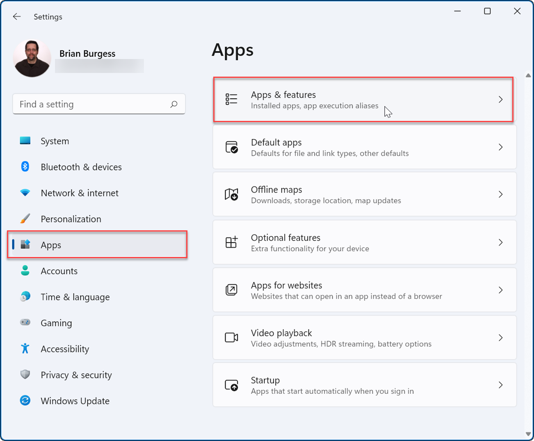The image size is (534, 441).
Task: Select System in the sidebar
Action: click(55, 141)
